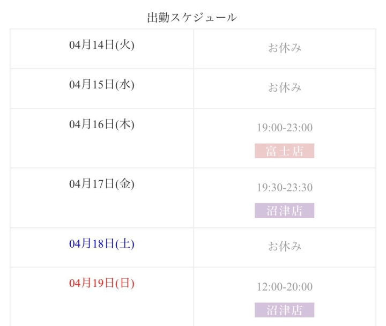Click the 出勤スケジュール heading
Viewport: 386px width, 326px height.
point(192,17)
